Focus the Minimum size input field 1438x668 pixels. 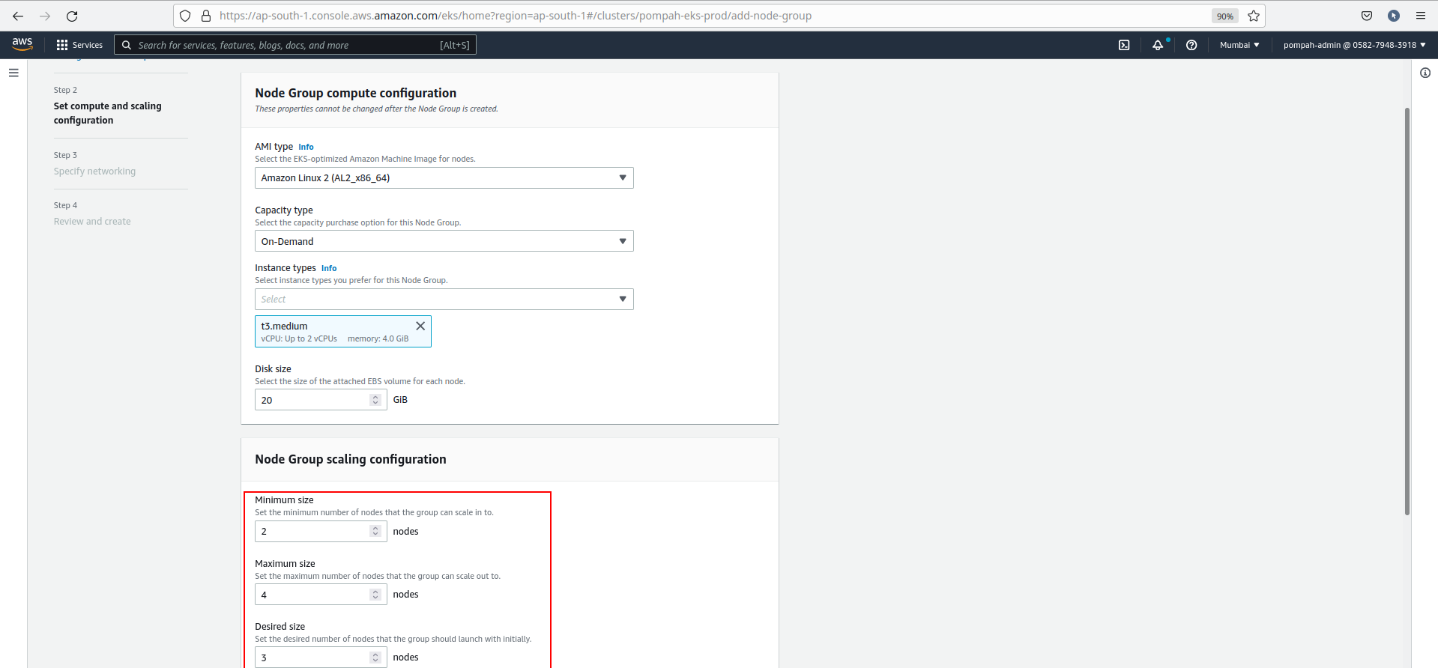click(x=312, y=532)
